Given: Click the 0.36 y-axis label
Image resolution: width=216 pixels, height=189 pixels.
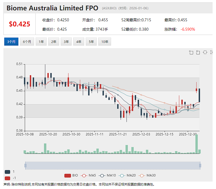Looking at the screenshot, I should (x=19, y=131).
